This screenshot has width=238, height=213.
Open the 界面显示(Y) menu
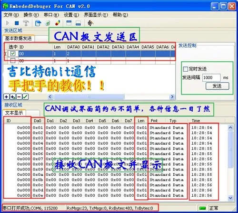tap(96, 15)
